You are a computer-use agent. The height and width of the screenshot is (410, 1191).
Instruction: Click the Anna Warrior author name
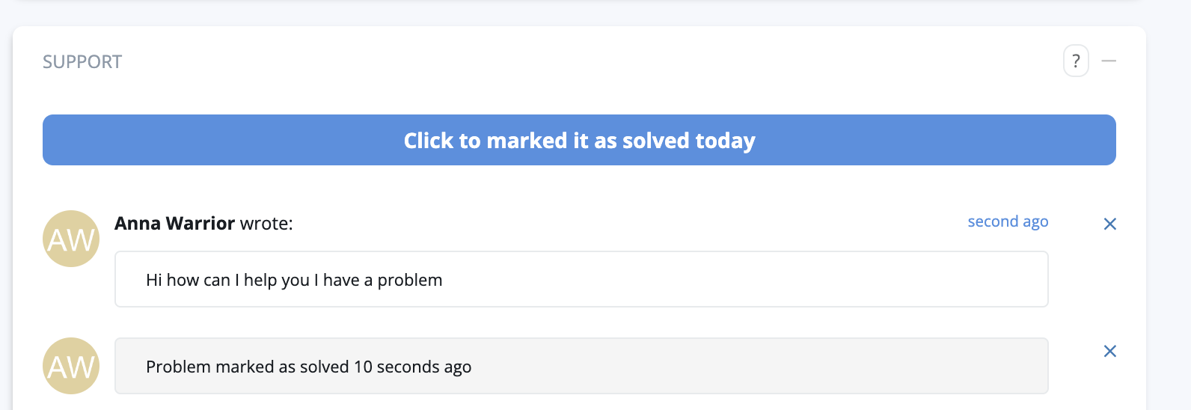pyautogui.click(x=174, y=223)
